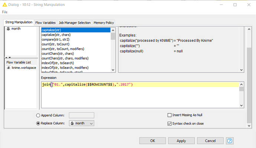Click the function list scrollbar thumb
The image size is (256, 148).
tap(113, 36)
